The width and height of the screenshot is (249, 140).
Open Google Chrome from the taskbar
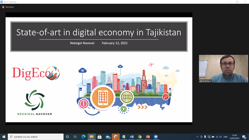(140, 137)
